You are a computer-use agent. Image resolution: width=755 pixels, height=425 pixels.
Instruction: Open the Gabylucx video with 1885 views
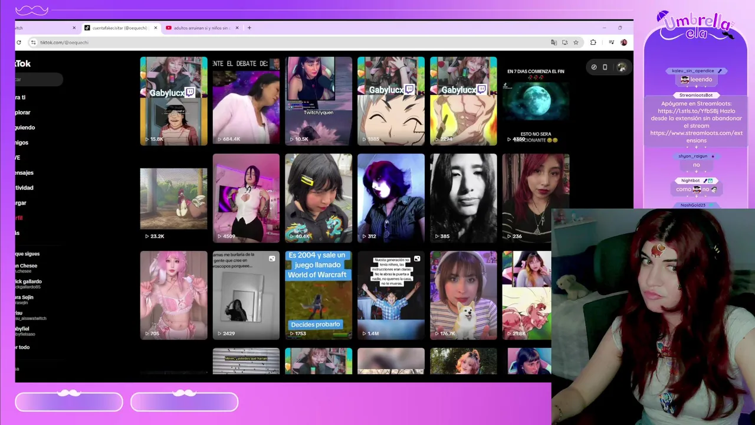[391, 101]
